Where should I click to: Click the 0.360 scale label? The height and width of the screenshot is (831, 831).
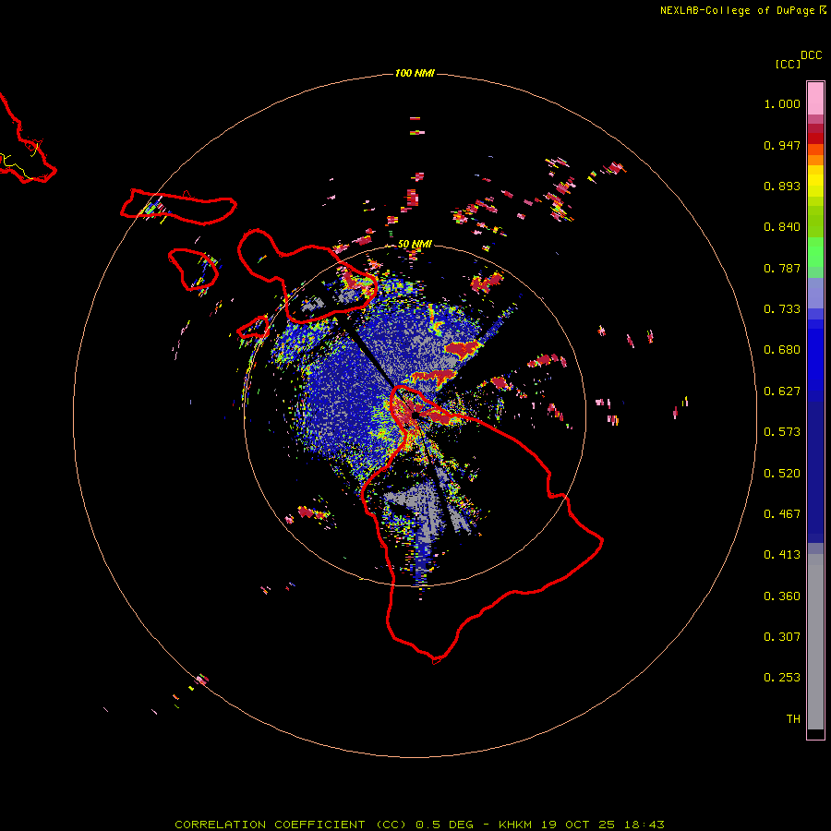coord(782,596)
